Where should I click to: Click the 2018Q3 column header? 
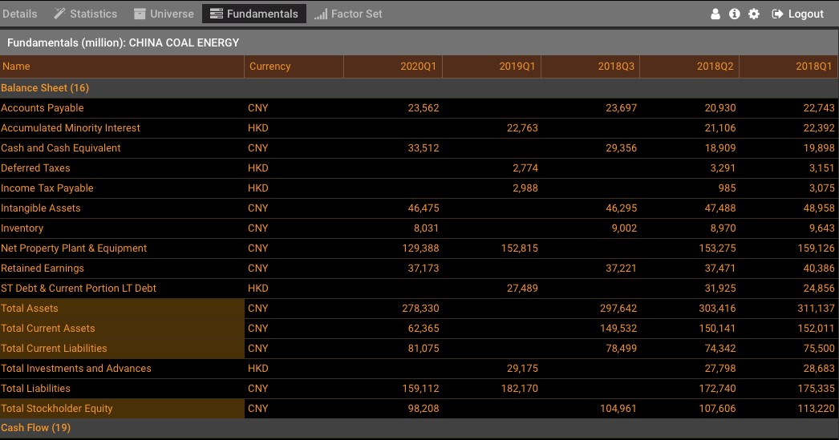[590, 67]
